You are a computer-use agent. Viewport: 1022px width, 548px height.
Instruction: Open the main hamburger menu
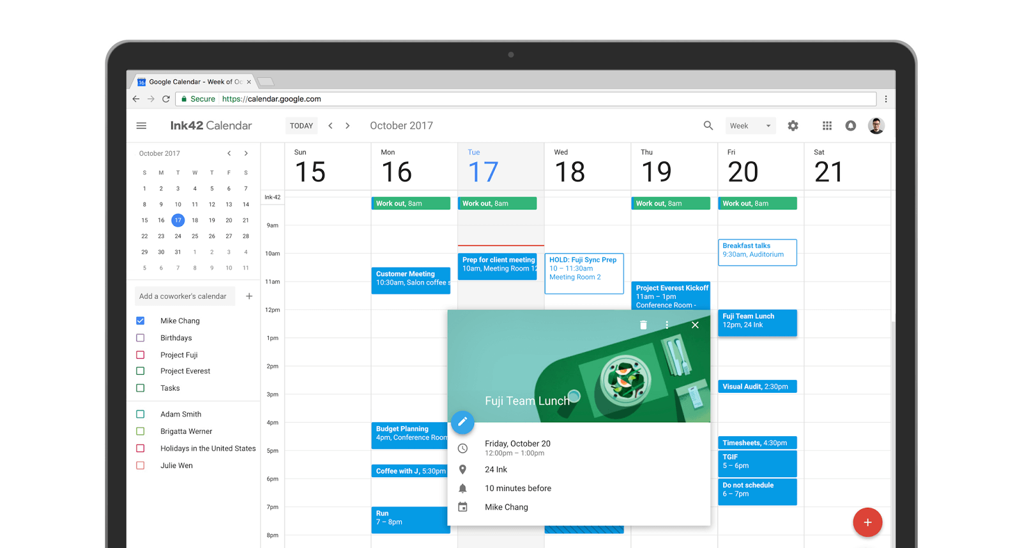pyautogui.click(x=141, y=126)
